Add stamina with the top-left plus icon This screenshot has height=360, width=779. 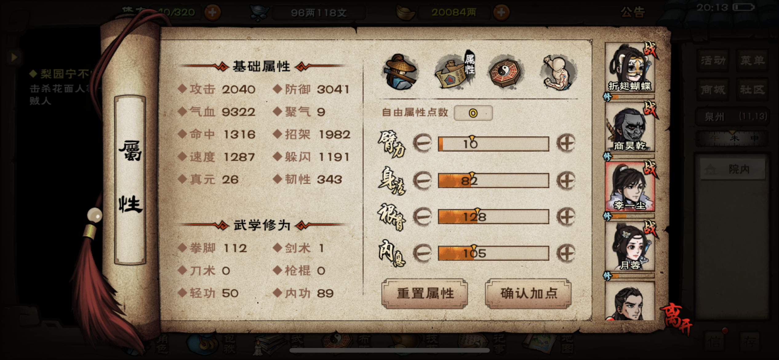[212, 13]
